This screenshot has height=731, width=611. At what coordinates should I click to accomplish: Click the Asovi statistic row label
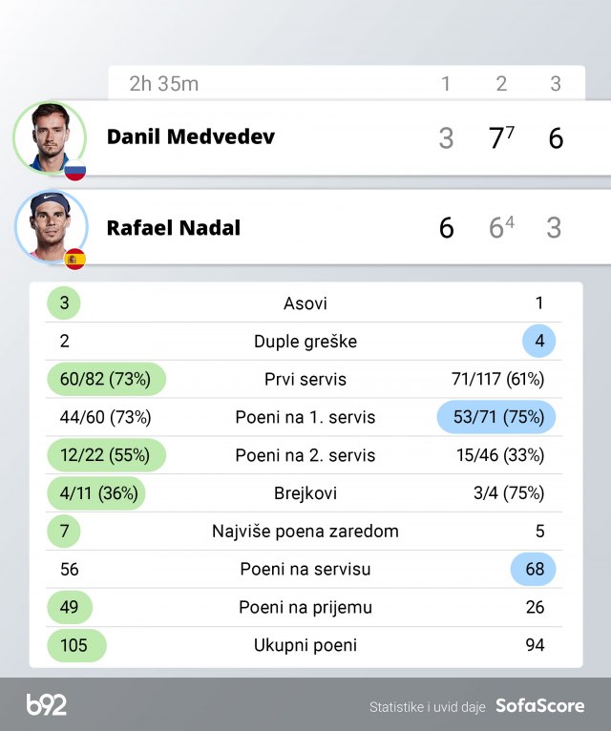click(x=305, y=303)
